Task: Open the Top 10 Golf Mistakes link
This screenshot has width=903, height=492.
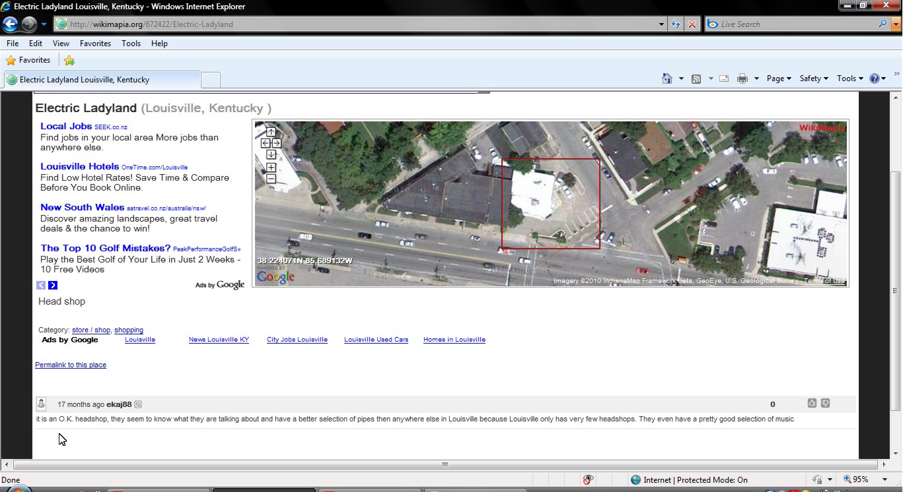Action: pyautogui.click(x=105, y=248)
